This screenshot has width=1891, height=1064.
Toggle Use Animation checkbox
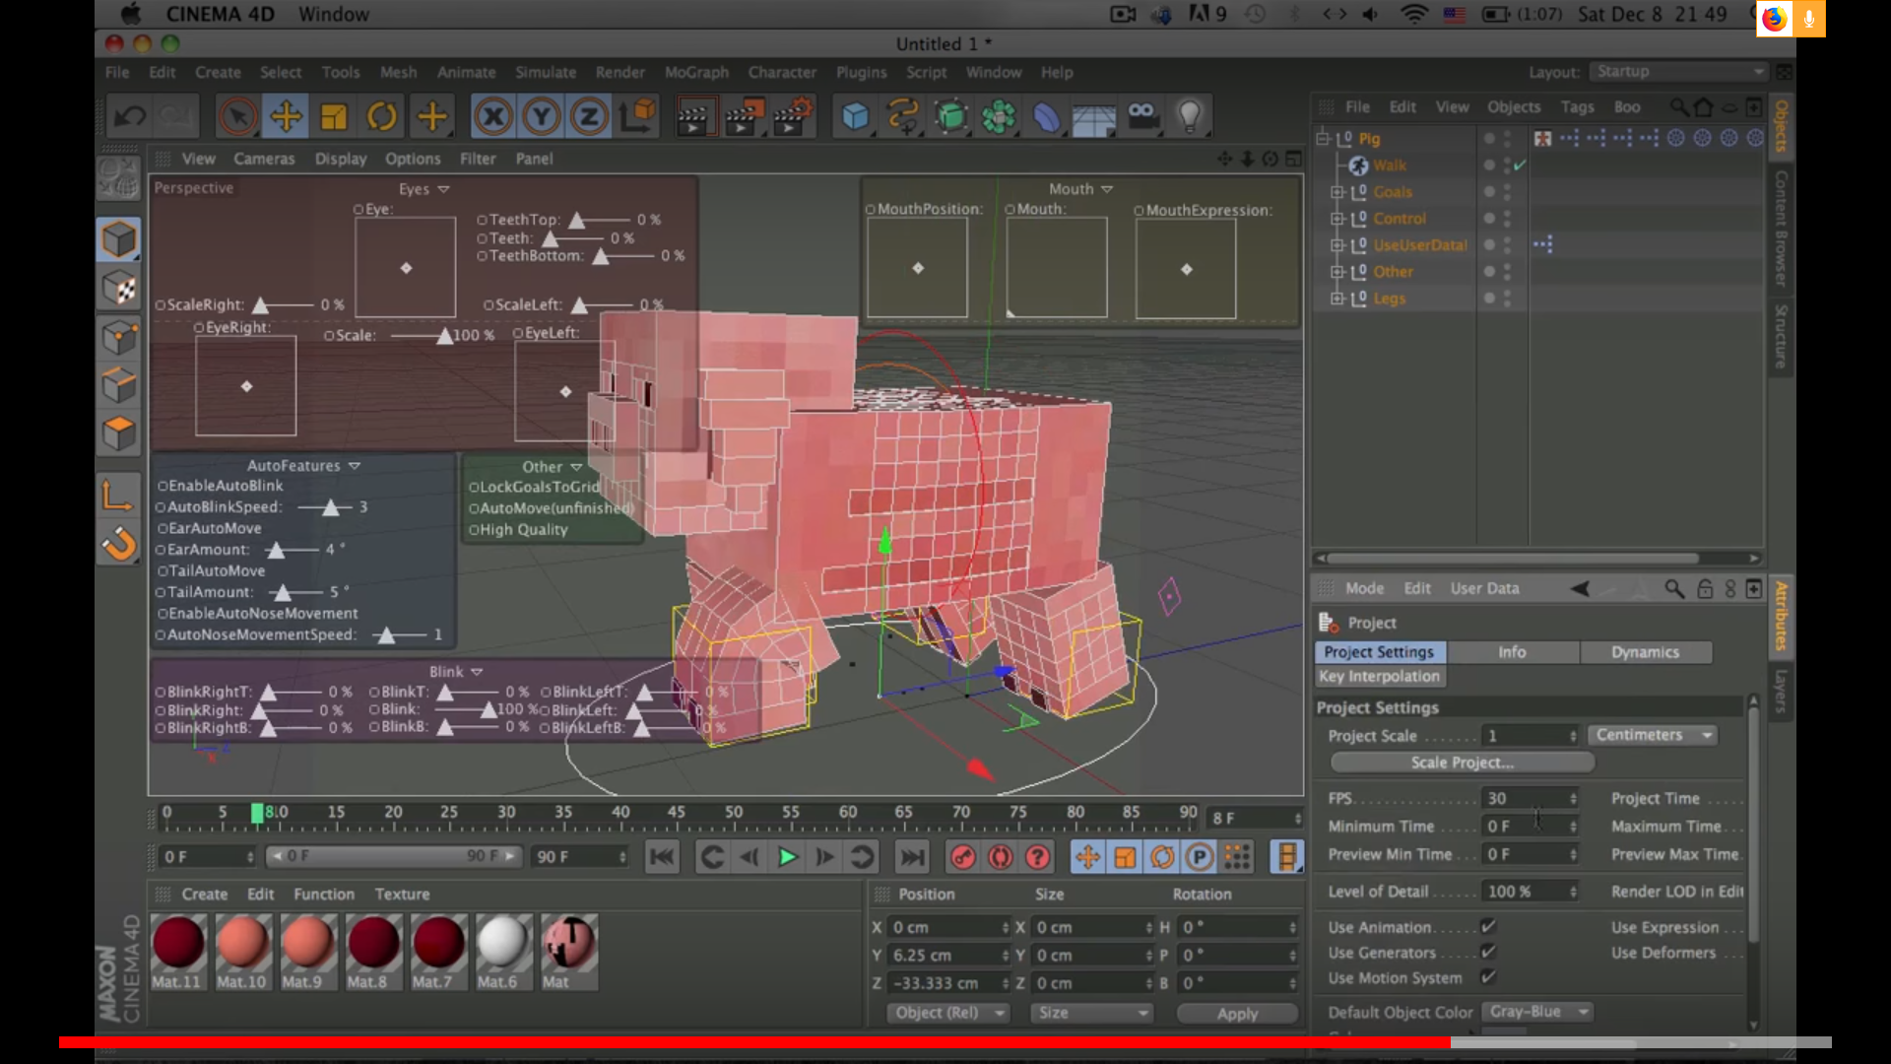coord(1488,926)
